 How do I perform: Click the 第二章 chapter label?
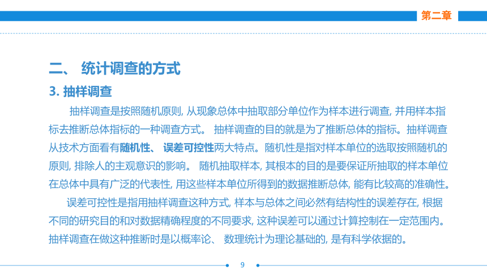click(436, 15)
